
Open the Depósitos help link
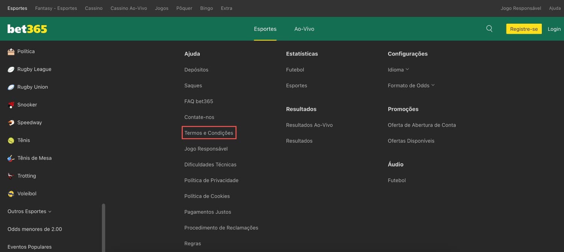pyautogui.click(x=196, y=69)
